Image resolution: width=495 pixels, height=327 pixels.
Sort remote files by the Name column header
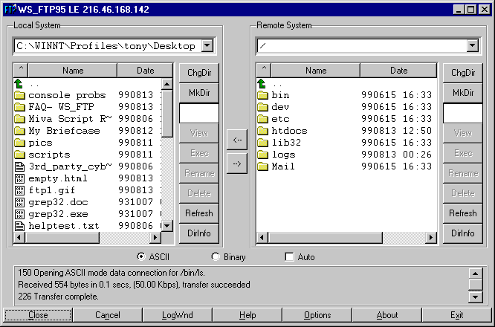[x=316, y=70]
